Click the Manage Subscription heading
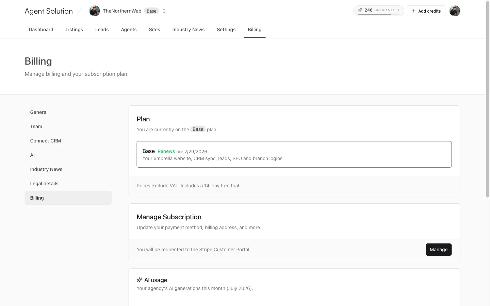Image resolution: width=490 pixels, height=306 pixels. [169, 217]
